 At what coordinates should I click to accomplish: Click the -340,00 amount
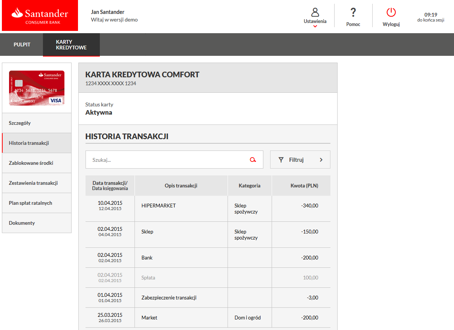point(310,206)
